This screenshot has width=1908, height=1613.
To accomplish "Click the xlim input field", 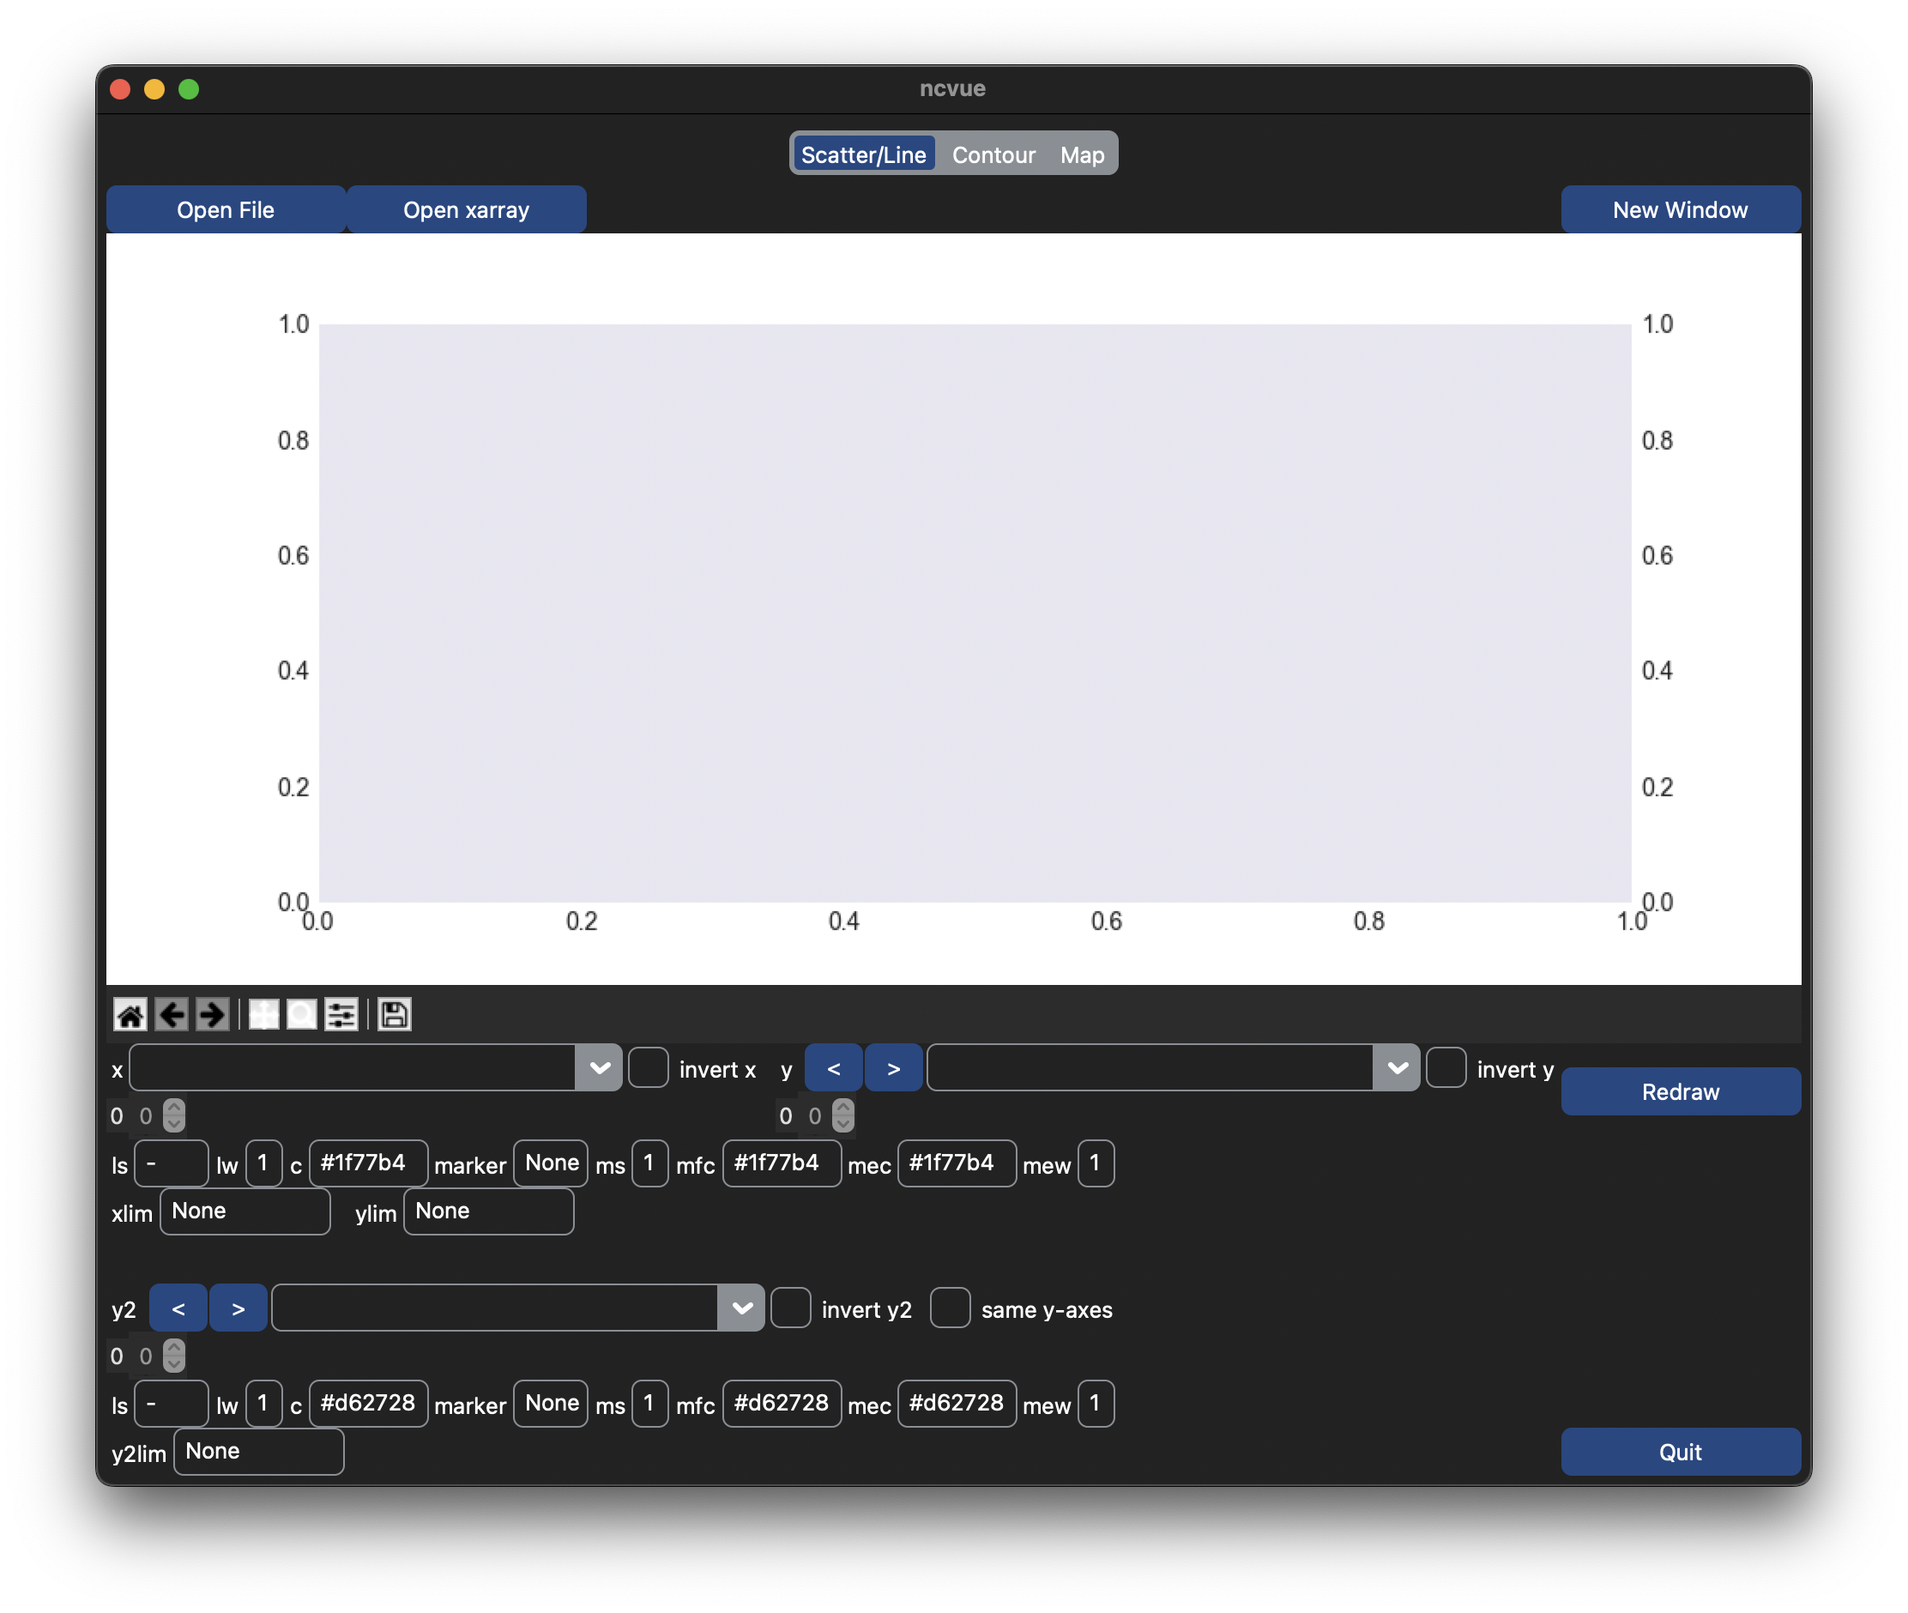I will (x=245, y=1211).
